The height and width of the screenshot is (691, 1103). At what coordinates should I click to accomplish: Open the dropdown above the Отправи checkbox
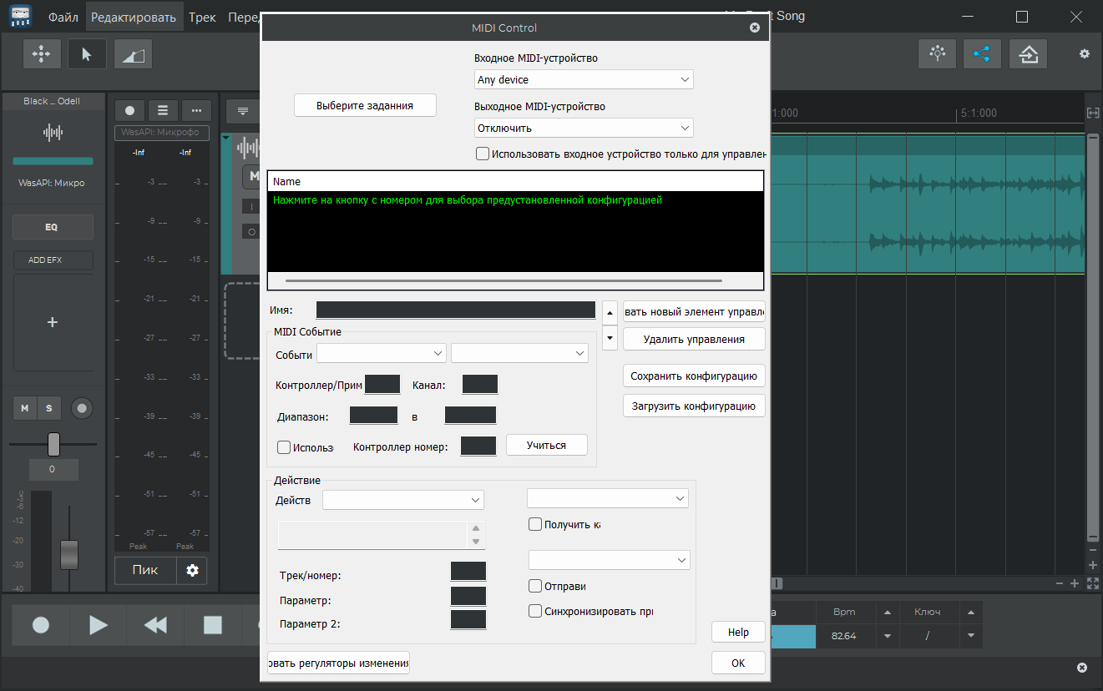click(610, 559)
